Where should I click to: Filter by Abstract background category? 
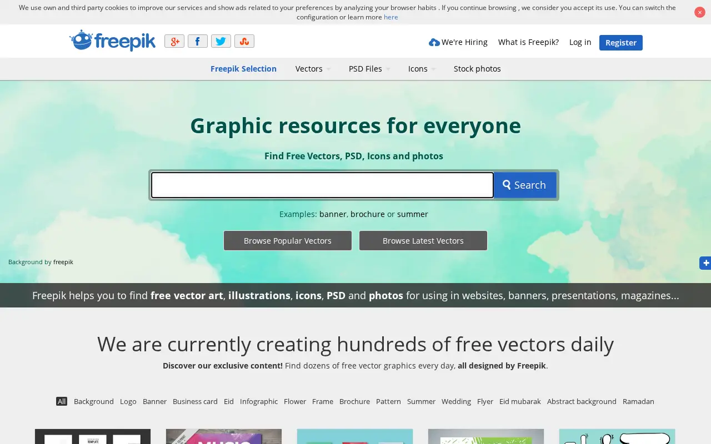pos(582,401)
